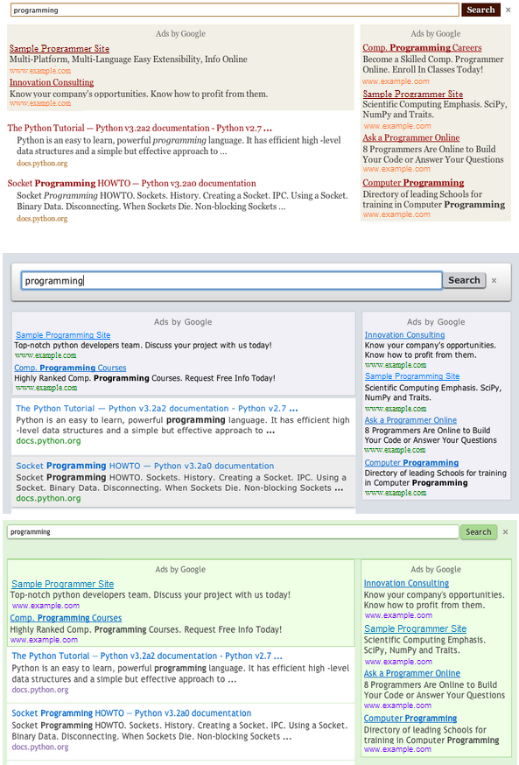
Task: Click docs.python.org under red Python Tutorial result
Action: 42,163
